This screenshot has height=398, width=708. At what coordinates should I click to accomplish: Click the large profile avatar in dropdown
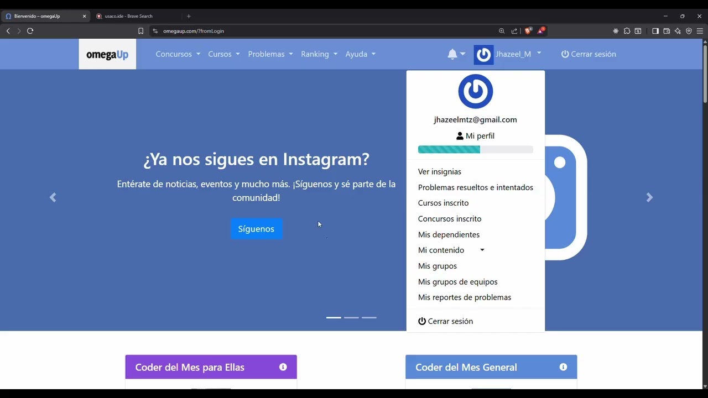[476, 92]
